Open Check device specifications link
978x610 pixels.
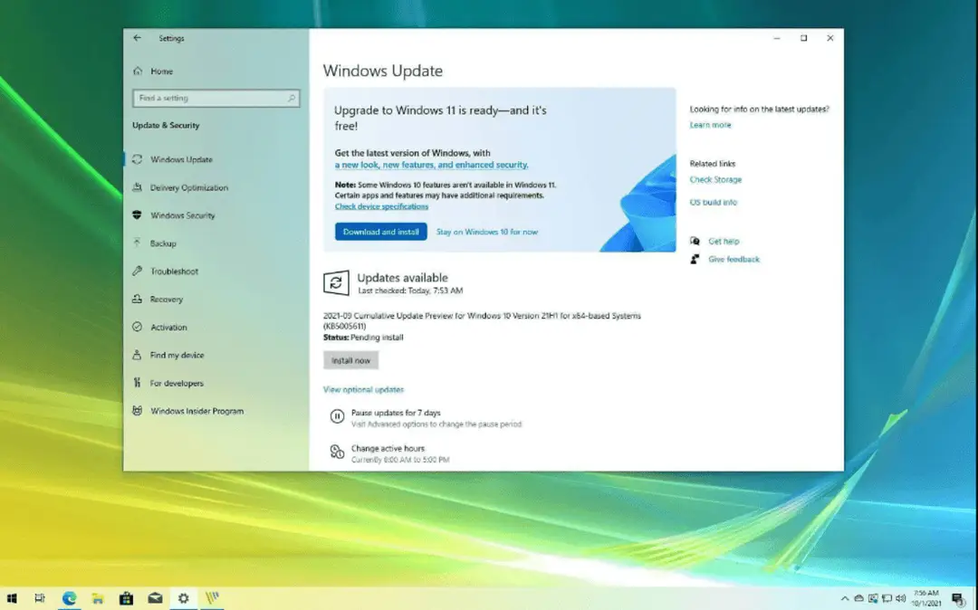click(381, 206)
